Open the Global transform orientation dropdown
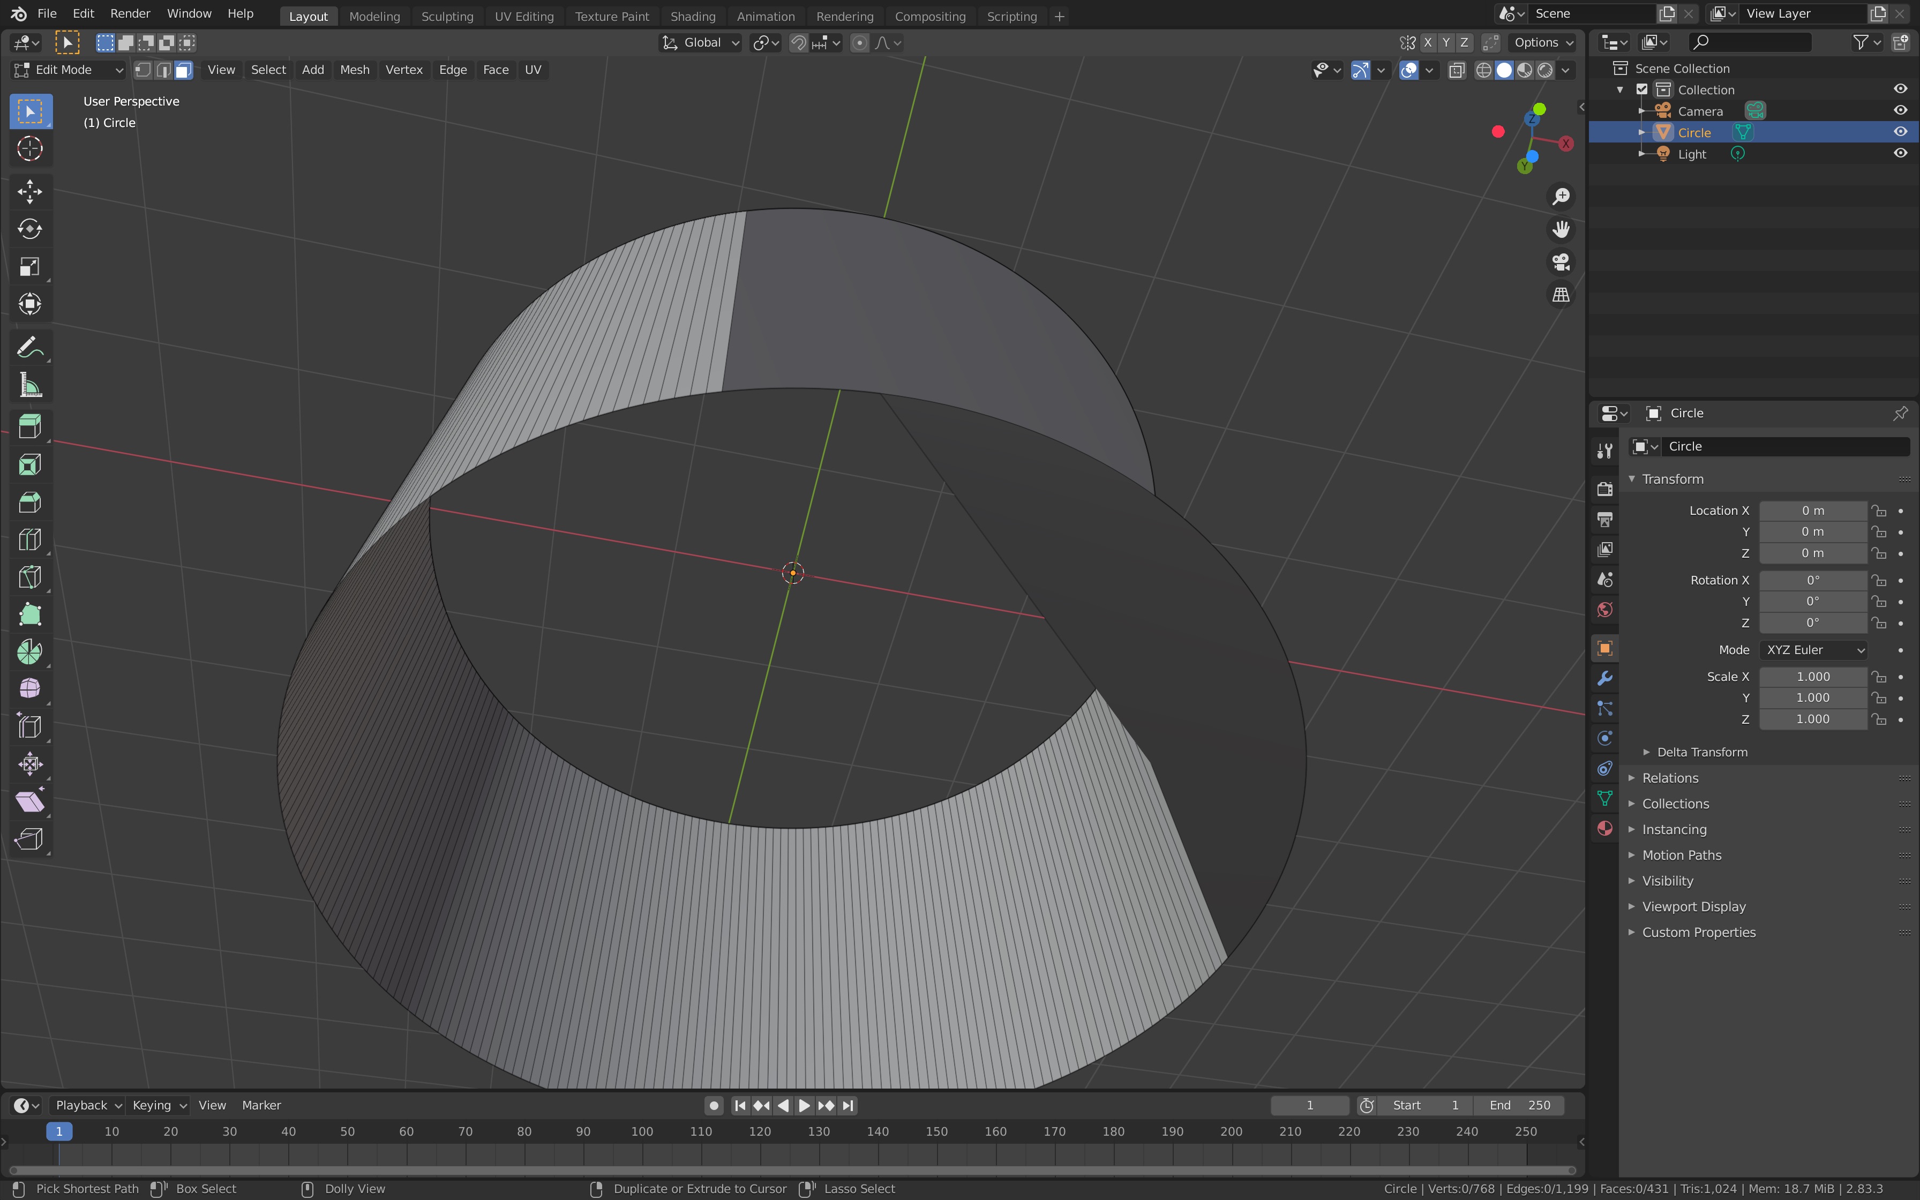 pyautogui.click(x=699, y=42)
